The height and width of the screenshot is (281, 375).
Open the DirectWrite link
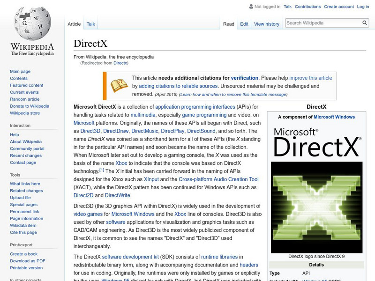click(x=118, y=195)
